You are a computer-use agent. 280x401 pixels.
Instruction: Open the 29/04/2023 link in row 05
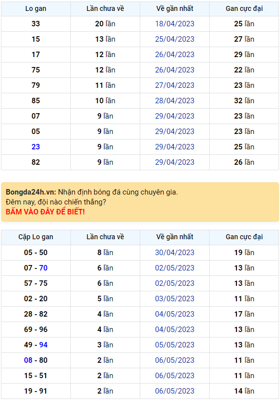(x=174, y=131)
